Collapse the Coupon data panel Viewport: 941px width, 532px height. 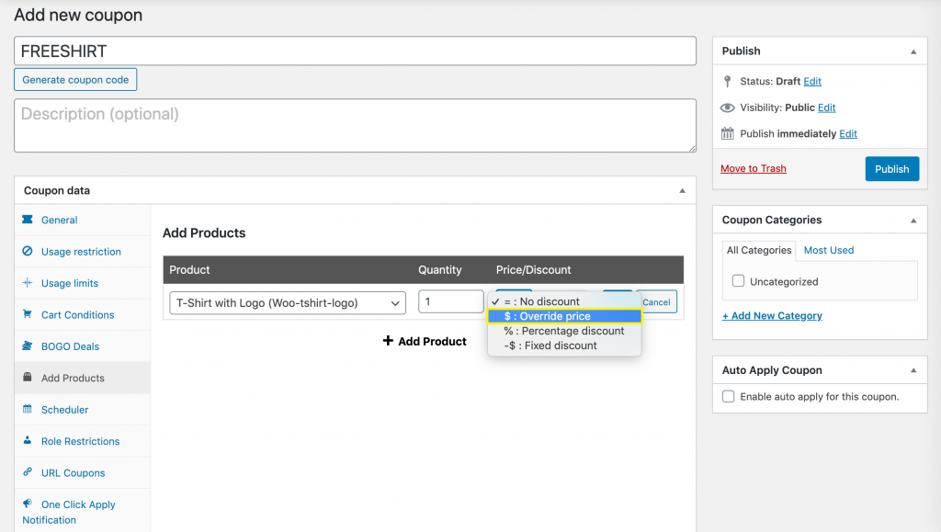pos(682,191)
